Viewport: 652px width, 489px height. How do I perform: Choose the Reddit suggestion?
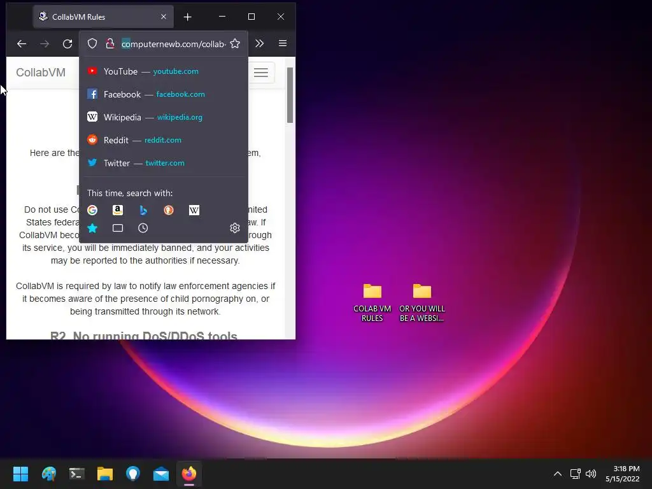coord(164,140)
